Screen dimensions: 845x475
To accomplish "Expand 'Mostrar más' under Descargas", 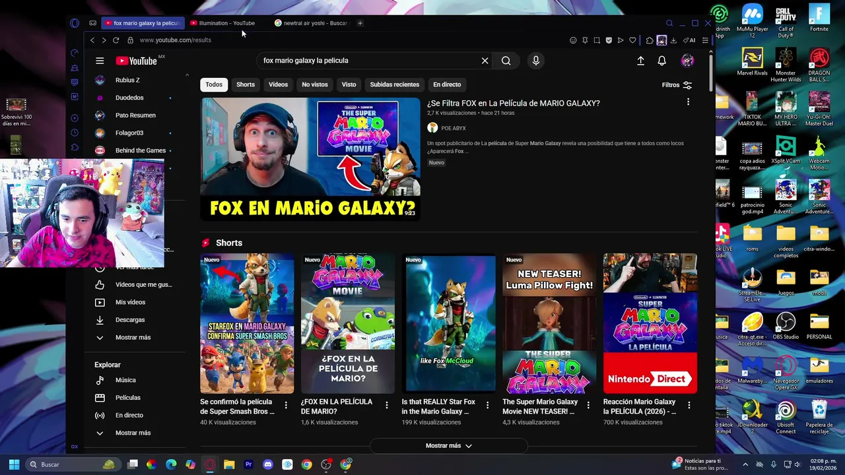I will tap(133, 337).
